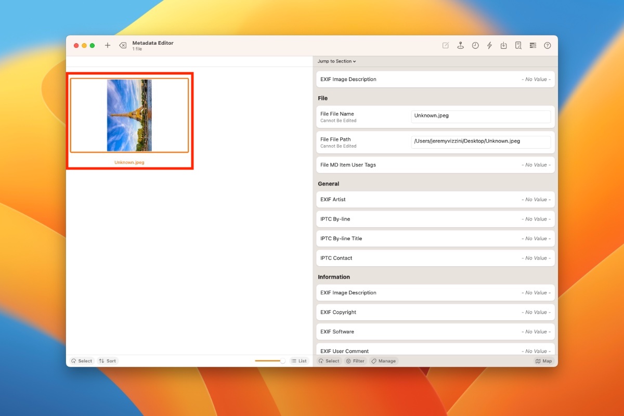Select the Unknown.jpeg Eiffel Tower thumbnail

point(129,115)
